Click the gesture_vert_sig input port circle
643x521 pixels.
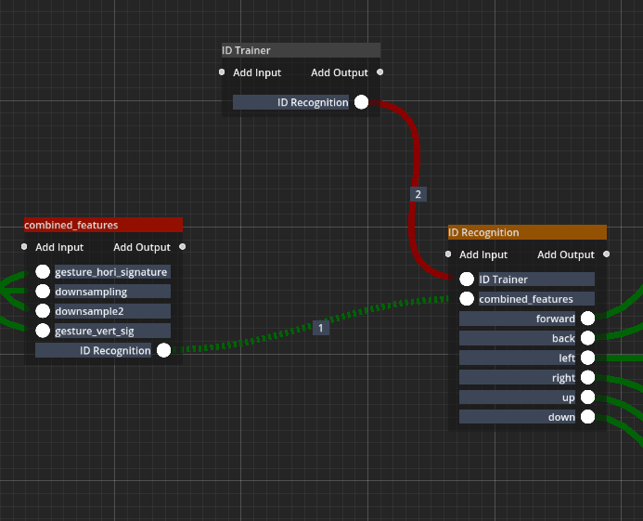[x=43, y=331]
